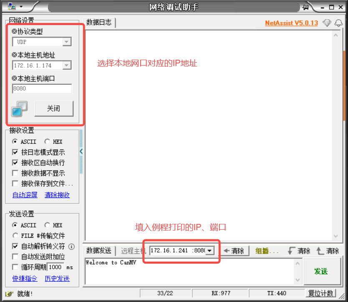
Task: Open the 本地主机地址 IP address dropdown
Action: coord(66,65)
